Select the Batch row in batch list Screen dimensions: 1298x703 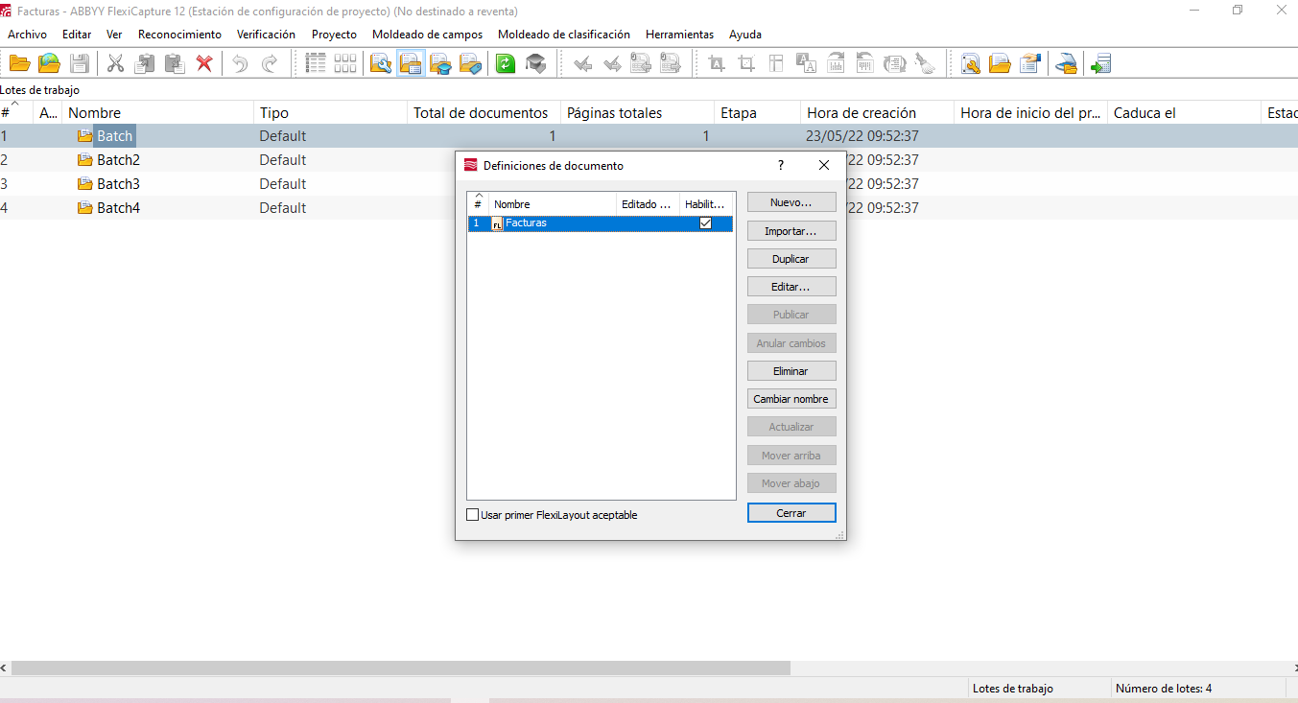pyautogui.click(x=649, y=136)
